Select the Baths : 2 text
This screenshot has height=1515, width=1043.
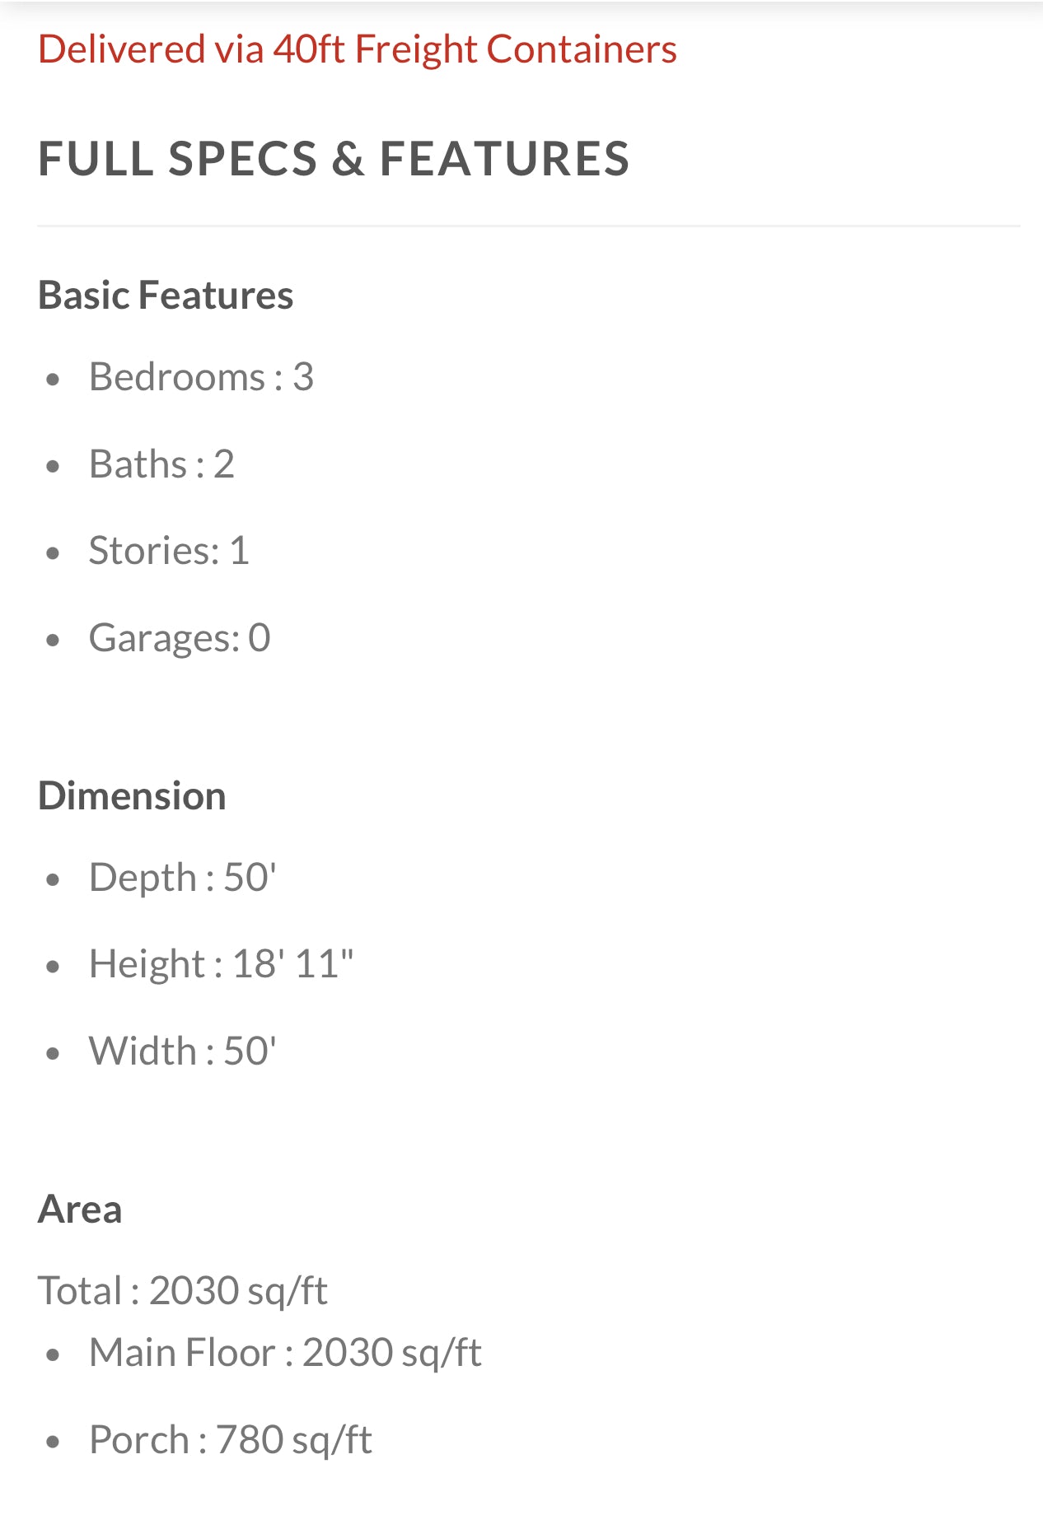tap(161, 464)
